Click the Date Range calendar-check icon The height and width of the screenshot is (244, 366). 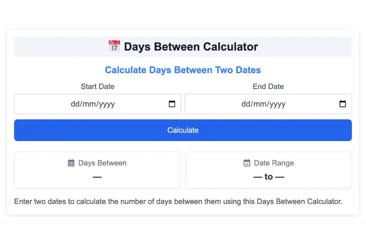247,163
